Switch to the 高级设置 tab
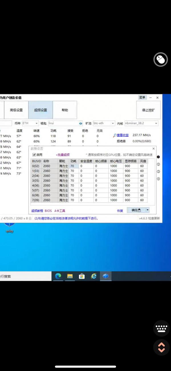The image size is (171, 371). [16, 110]
